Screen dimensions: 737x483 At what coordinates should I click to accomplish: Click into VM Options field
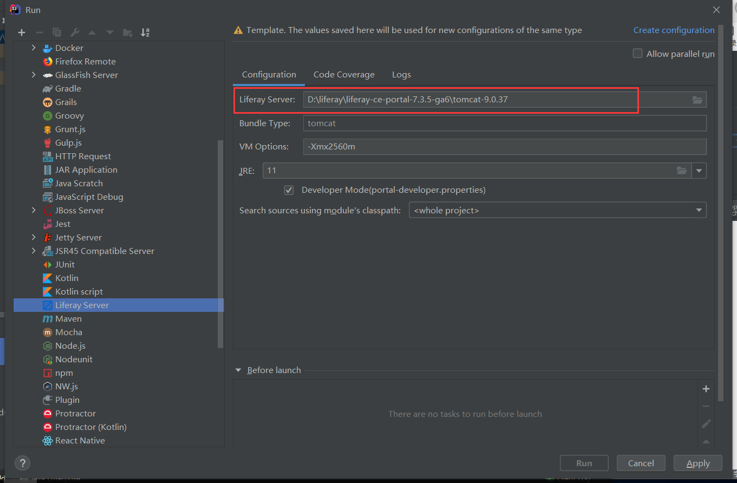[x=505, y=147]
